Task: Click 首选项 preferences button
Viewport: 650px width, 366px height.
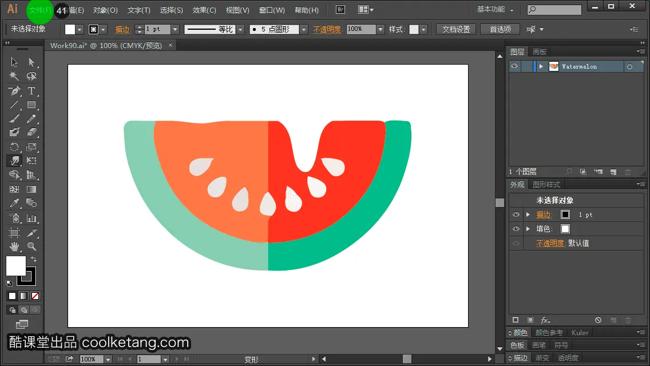Action: click(x=500, y=29)
